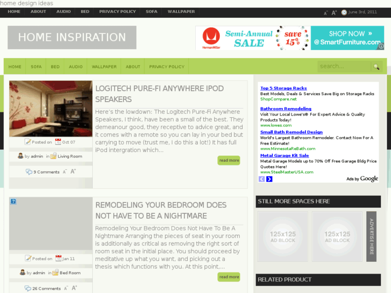Screen dimensions: 391x293
Task: Decrease text size on Logitech post
Action: [x=65, y=172]
